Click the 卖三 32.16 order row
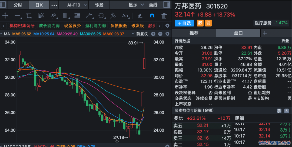Viewport: 292px width, 147px height. 202,138
